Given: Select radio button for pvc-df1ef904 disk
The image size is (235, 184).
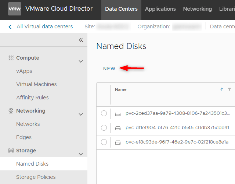Looking at the screenshot, I should pos(104,128).
